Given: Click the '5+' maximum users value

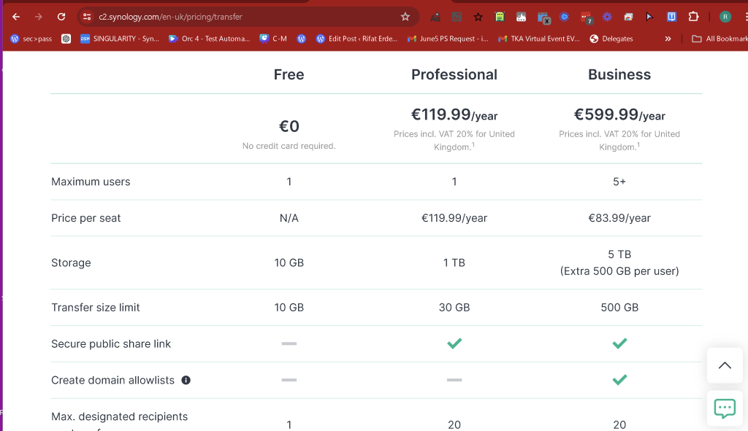Looking at the screenshot, I should tap(619, 182).
